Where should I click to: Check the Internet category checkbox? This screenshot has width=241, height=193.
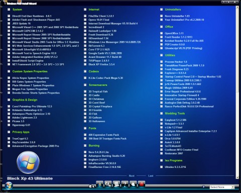85,10
